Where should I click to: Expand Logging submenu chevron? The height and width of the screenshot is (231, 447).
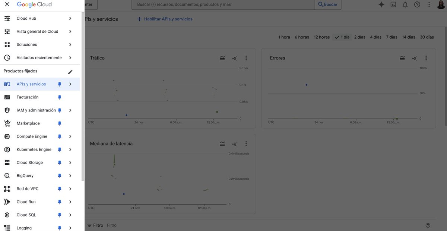70,228
